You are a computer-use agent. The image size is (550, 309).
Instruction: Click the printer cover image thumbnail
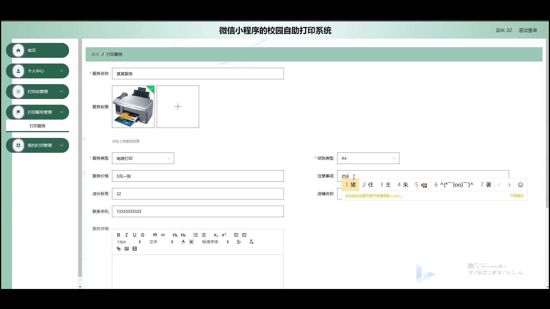pos(133,107)
